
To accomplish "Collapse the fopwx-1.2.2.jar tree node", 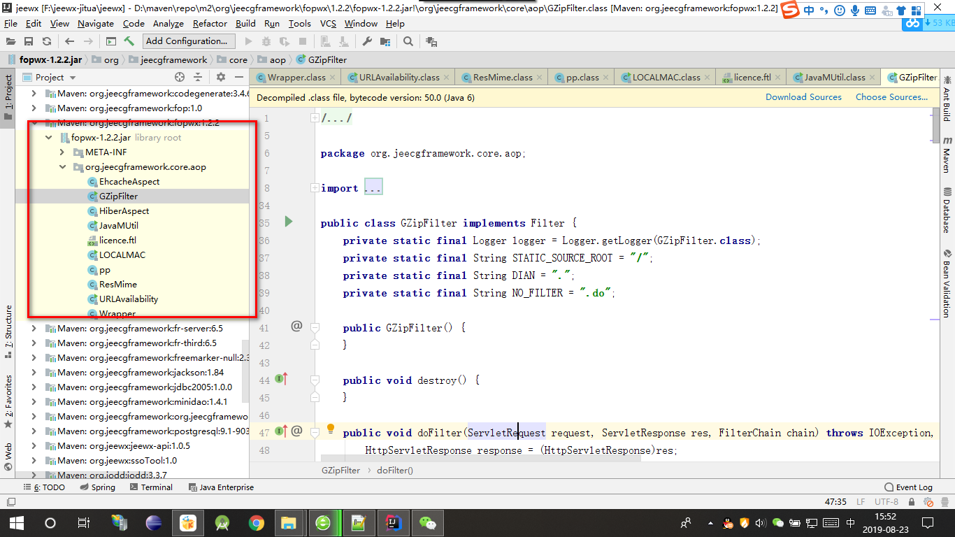I will click(x=48, y=138).
